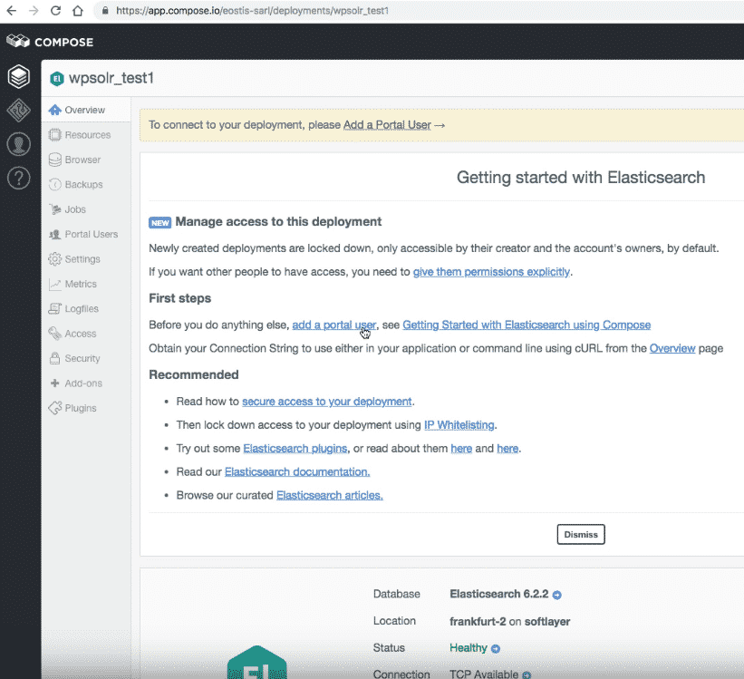The width and height of the screenshot is (744, 679).
Task: Click the Healthy status text
Action: (x=469, y=648)
